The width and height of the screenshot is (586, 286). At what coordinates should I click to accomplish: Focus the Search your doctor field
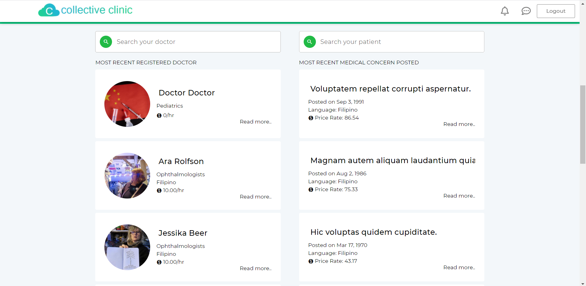[x=188, y=42]
